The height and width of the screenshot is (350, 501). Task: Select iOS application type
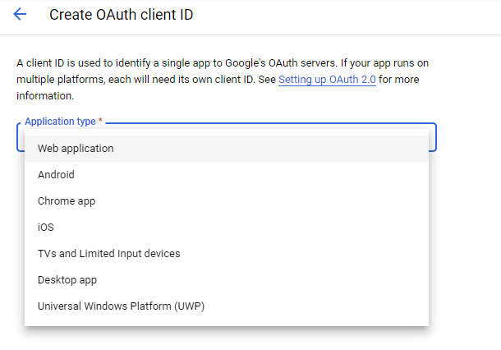227,228
